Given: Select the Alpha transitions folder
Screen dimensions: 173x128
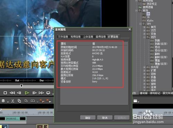Looking at the screenshot, I should point(150,21).
